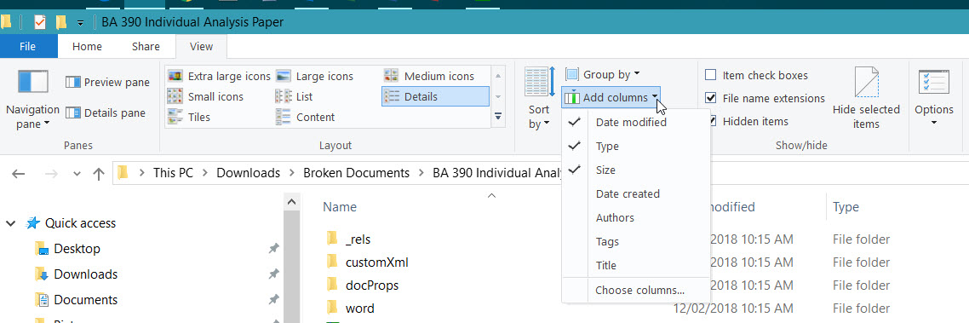Collapse the Quick access tree node
The width and height of the screenshot is (969, 323).
click(10, 223)
